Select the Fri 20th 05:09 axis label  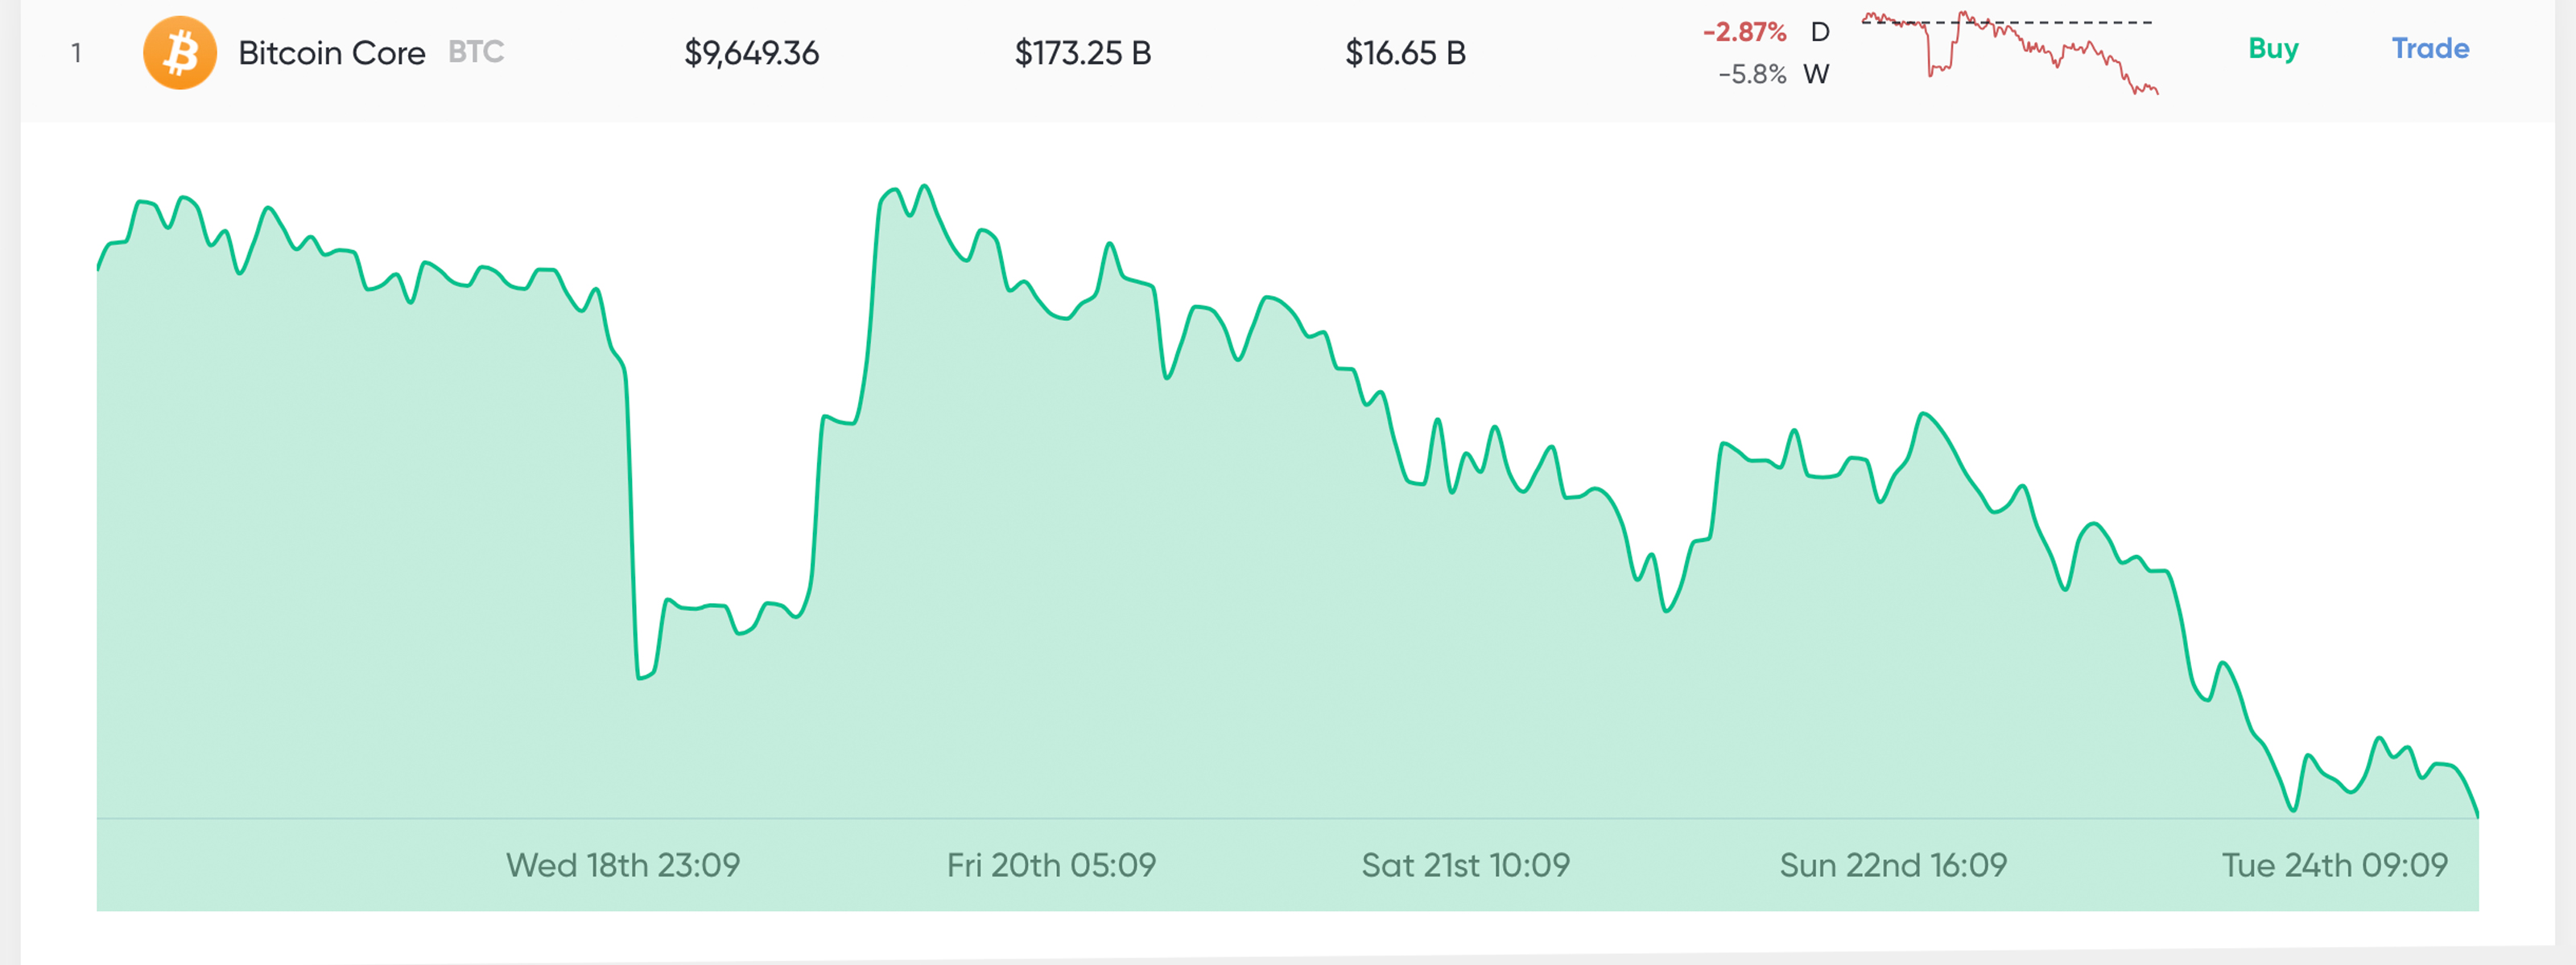1050,865
